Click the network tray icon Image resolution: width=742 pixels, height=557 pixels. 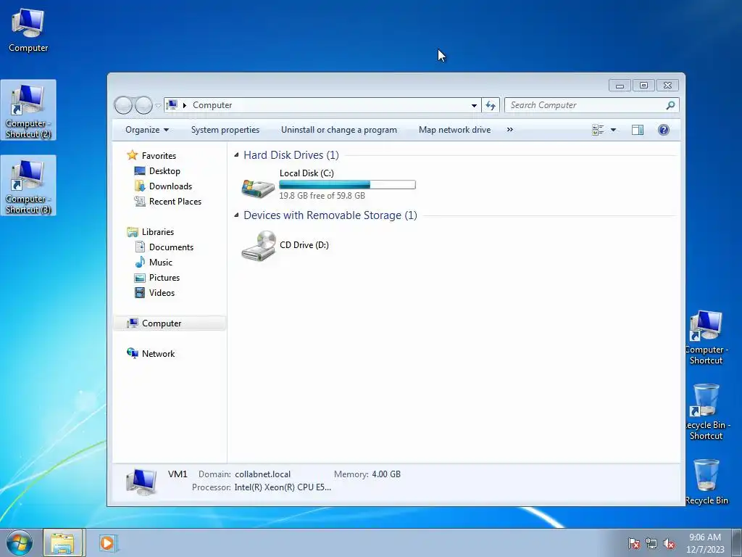[651, 544]
